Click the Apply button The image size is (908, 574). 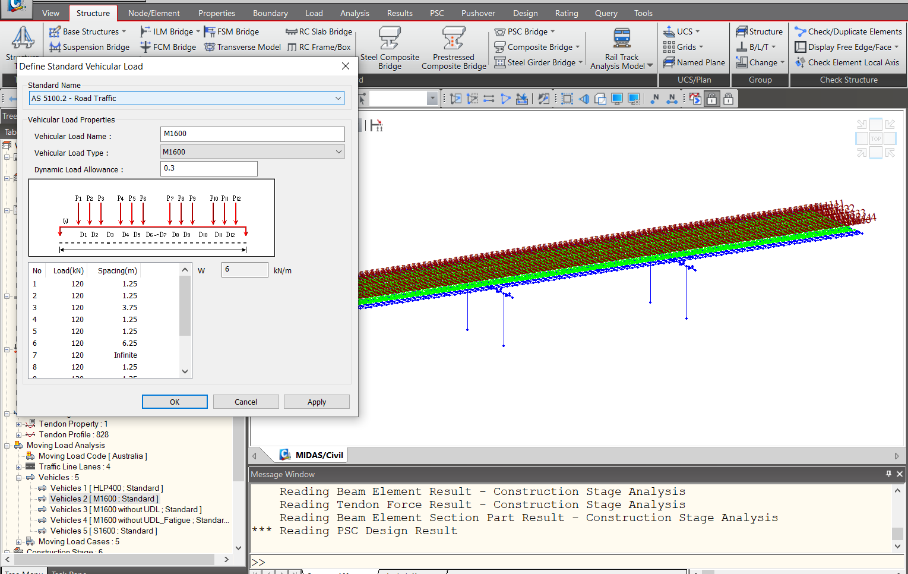[317, 402]
